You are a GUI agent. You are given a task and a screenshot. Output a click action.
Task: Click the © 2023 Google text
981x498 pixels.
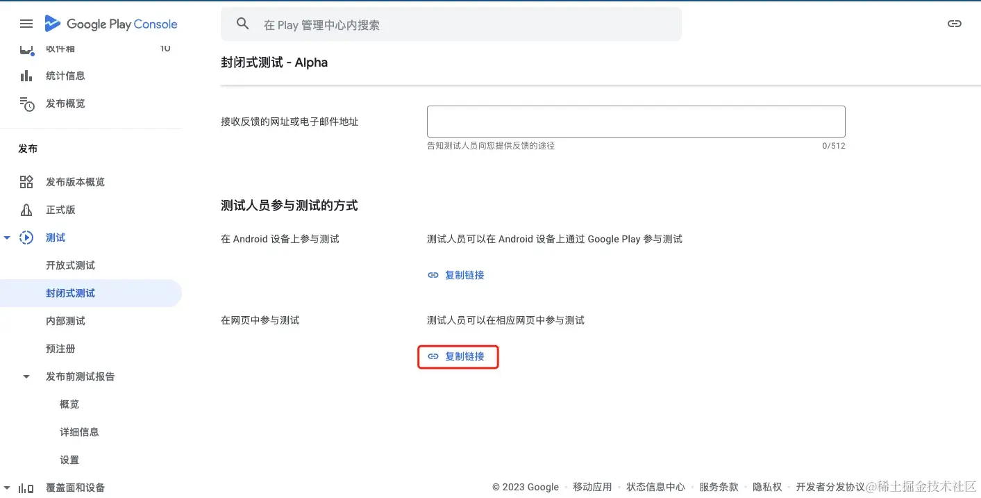(x=526, y=487)
